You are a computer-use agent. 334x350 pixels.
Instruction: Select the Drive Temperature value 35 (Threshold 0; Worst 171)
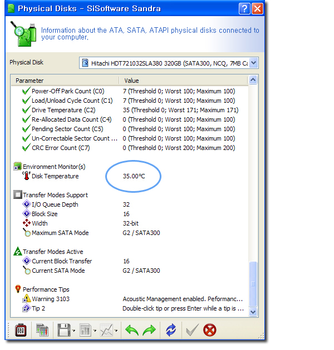click(180, 110)
